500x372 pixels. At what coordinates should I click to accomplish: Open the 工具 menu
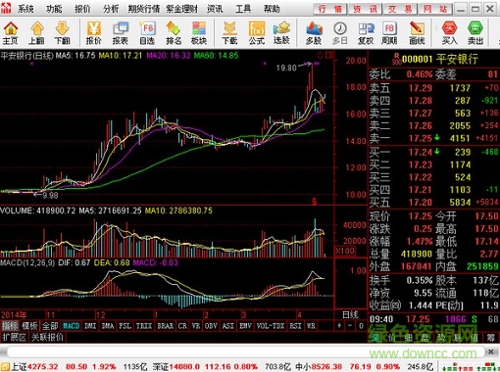point(243,9)
